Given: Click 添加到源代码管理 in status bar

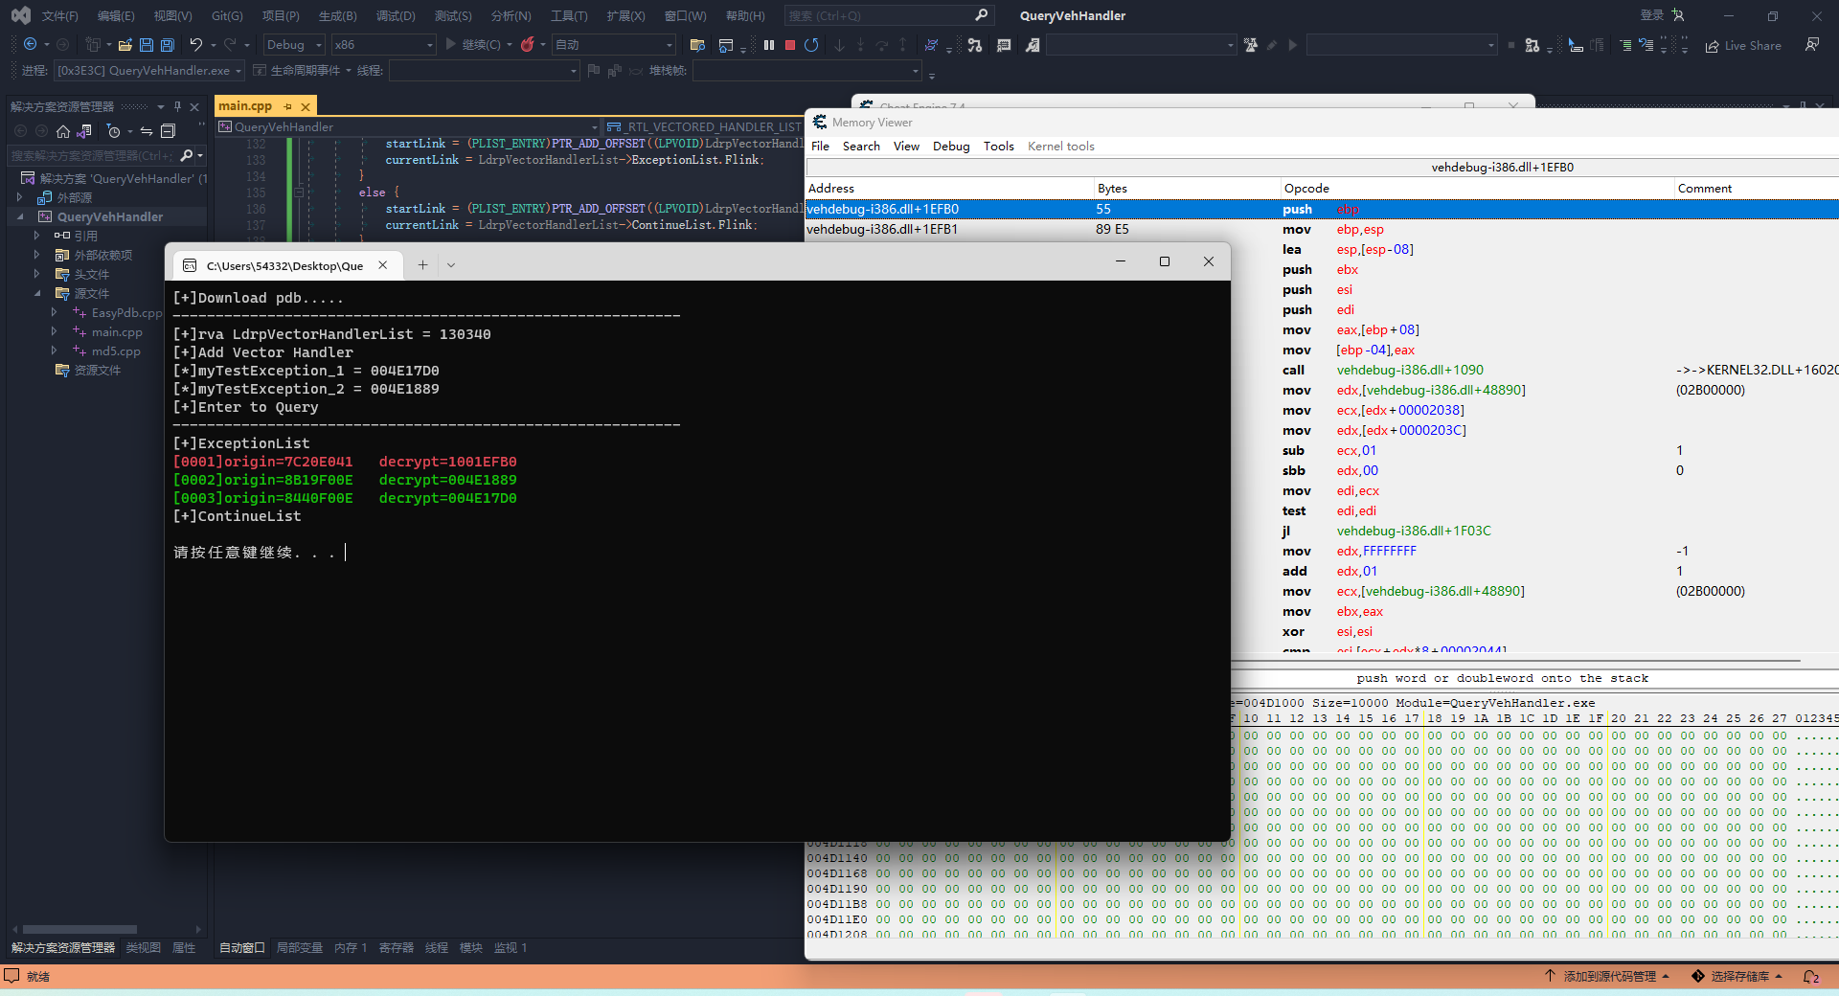Looking at the screenshot, I should pyautogui.click(x=1608, y=977).
